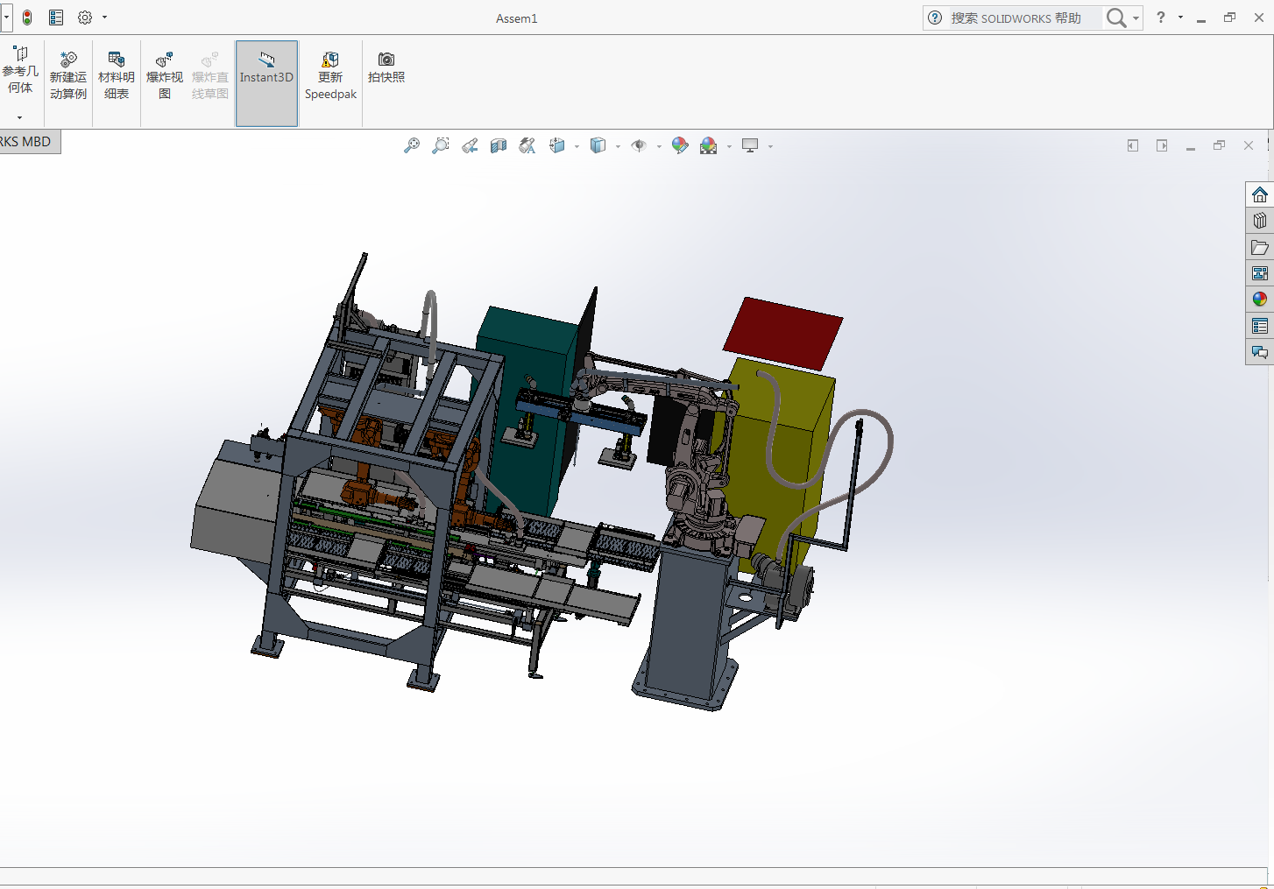Open the SOLIDWORKS Resources home pane

1259,194
